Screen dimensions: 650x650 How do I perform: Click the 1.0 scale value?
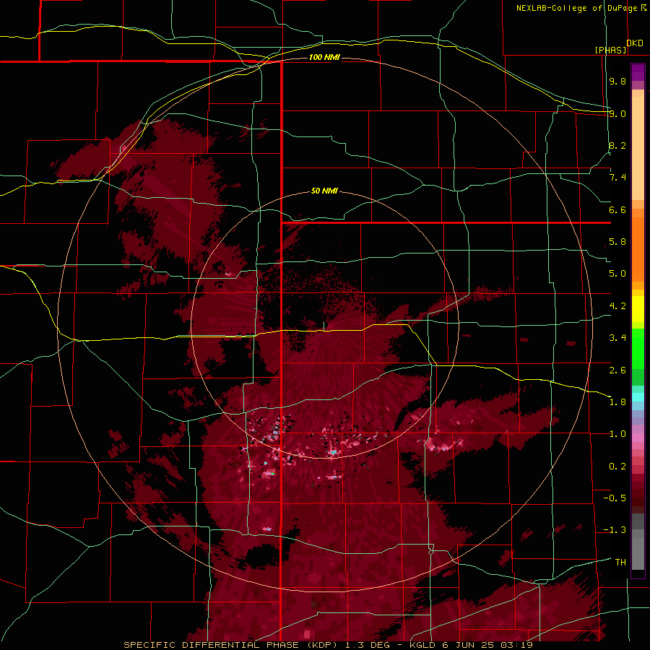(617, 434)
